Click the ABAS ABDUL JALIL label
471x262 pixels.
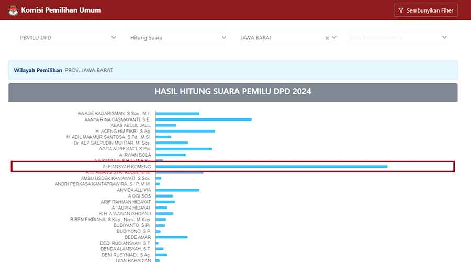tap(130, 125)
